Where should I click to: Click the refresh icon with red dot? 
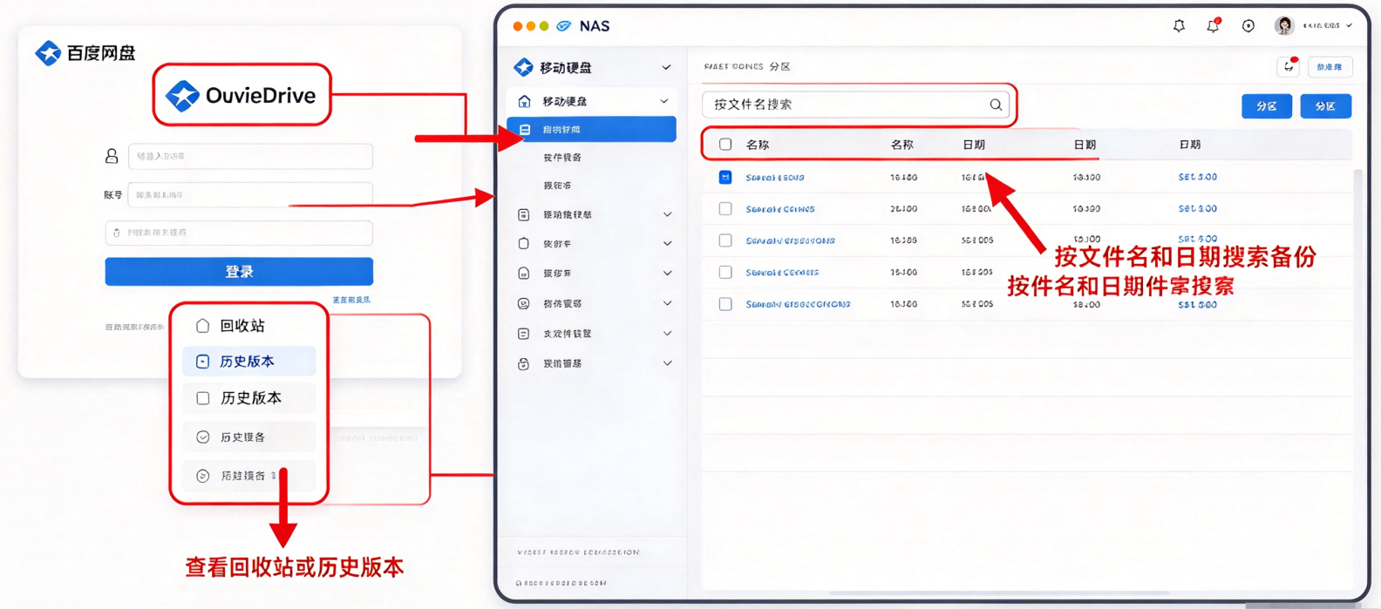1289,66
